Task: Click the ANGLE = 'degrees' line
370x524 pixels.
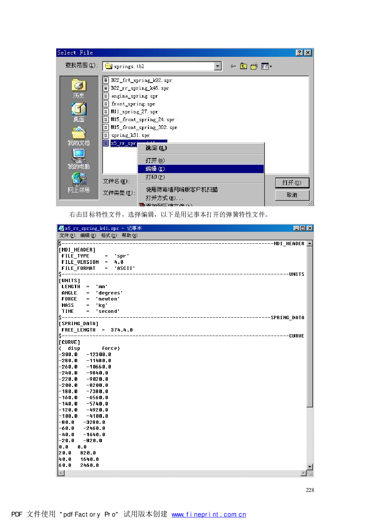Action: click(x=92, y=293)
